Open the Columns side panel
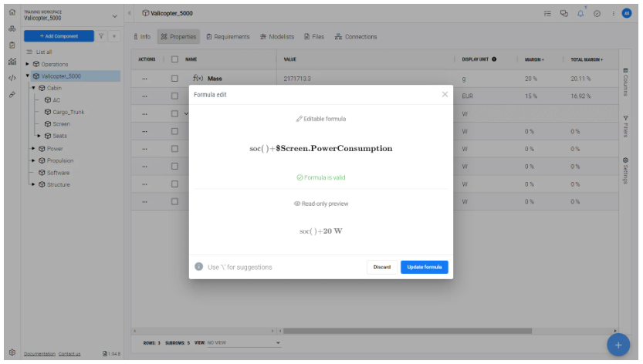Image resolution: width=643 pixels, height=364 pixels. 625,82
